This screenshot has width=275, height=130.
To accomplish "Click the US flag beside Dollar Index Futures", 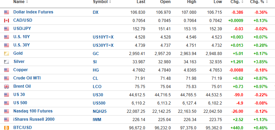I will 7,12.
